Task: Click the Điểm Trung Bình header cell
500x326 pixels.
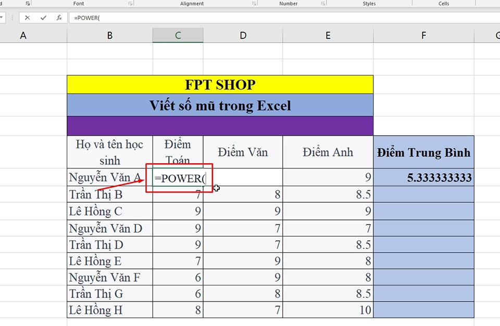Action: click(423, 152)
